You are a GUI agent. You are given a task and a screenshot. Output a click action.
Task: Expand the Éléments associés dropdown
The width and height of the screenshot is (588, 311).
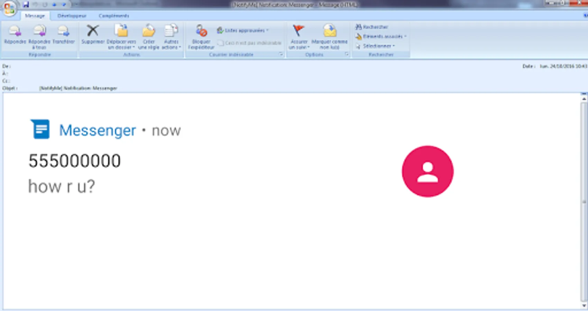[x=381, y=36]
